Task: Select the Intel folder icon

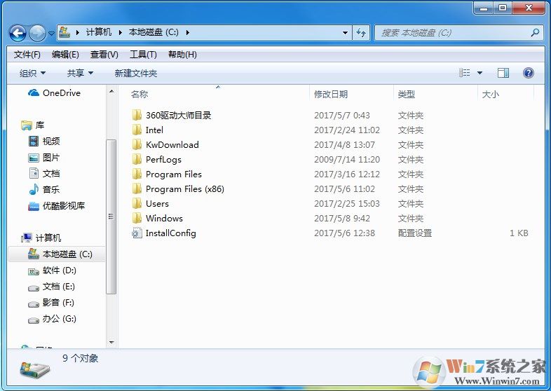Action: click(137, 130)
